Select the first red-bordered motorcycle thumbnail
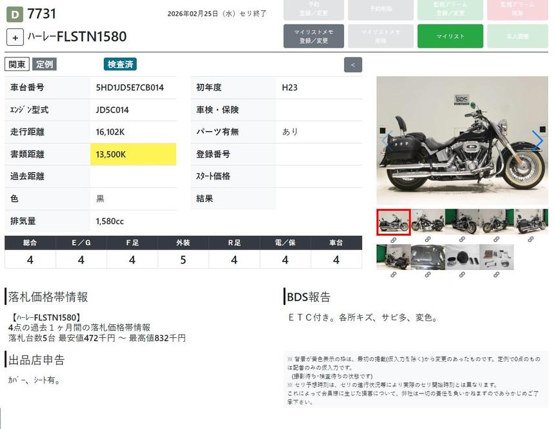Image resolution: width=555 pixels, height=429 pixels. (x=393, y=222)
